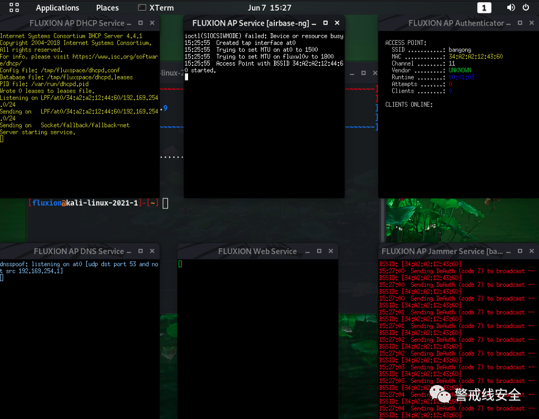Click inside the FLUXION Web Service terminal

pyautogui.click(x=258, y=338)
